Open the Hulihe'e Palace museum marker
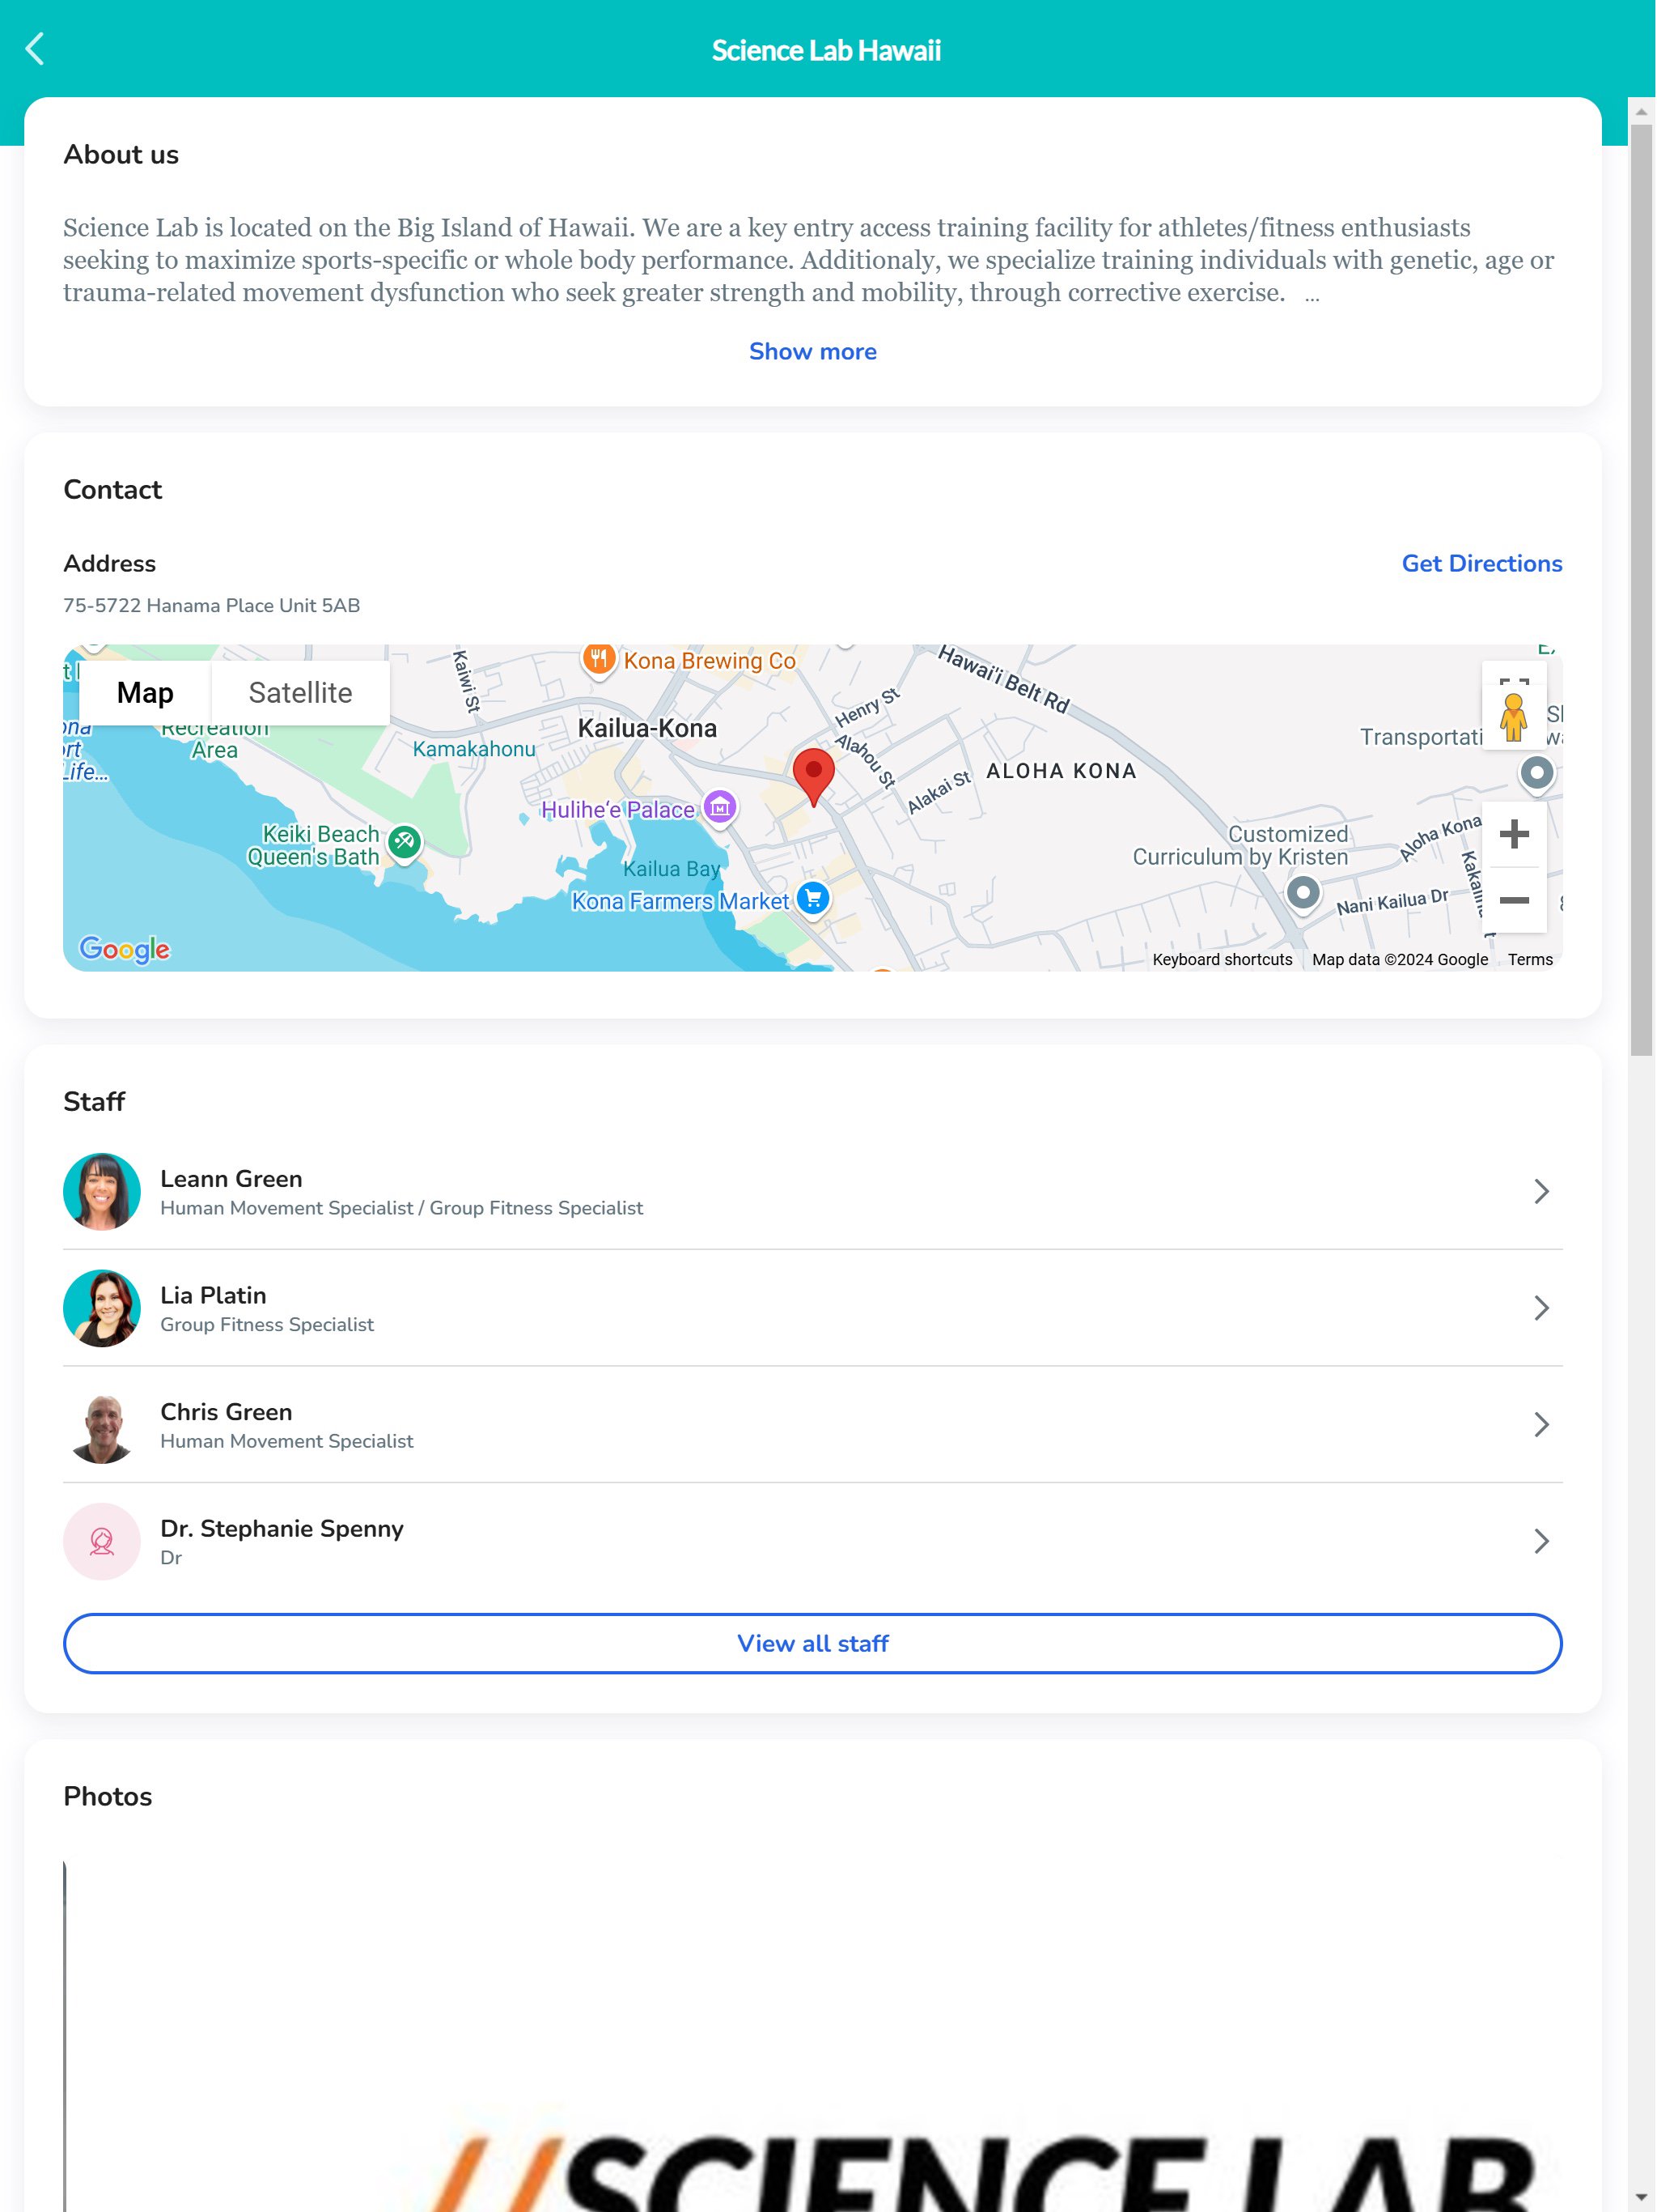Viewport: 1657px width, 2212px height. (x=719, y=808)
